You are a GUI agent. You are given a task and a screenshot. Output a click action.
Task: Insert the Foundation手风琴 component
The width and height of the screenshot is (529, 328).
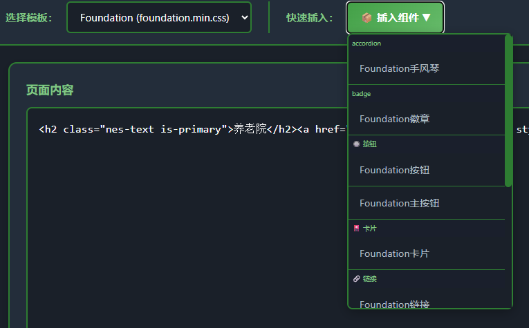[400, 68]
